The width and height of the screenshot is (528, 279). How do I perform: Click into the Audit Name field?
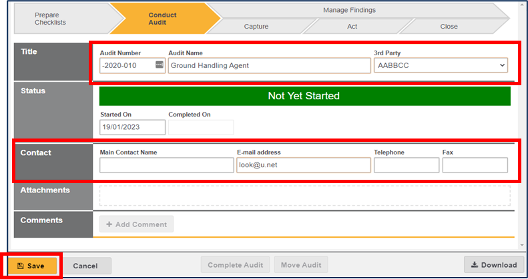pos(269,65)
